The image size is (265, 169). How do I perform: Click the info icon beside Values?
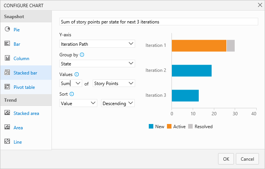point(77,74)
